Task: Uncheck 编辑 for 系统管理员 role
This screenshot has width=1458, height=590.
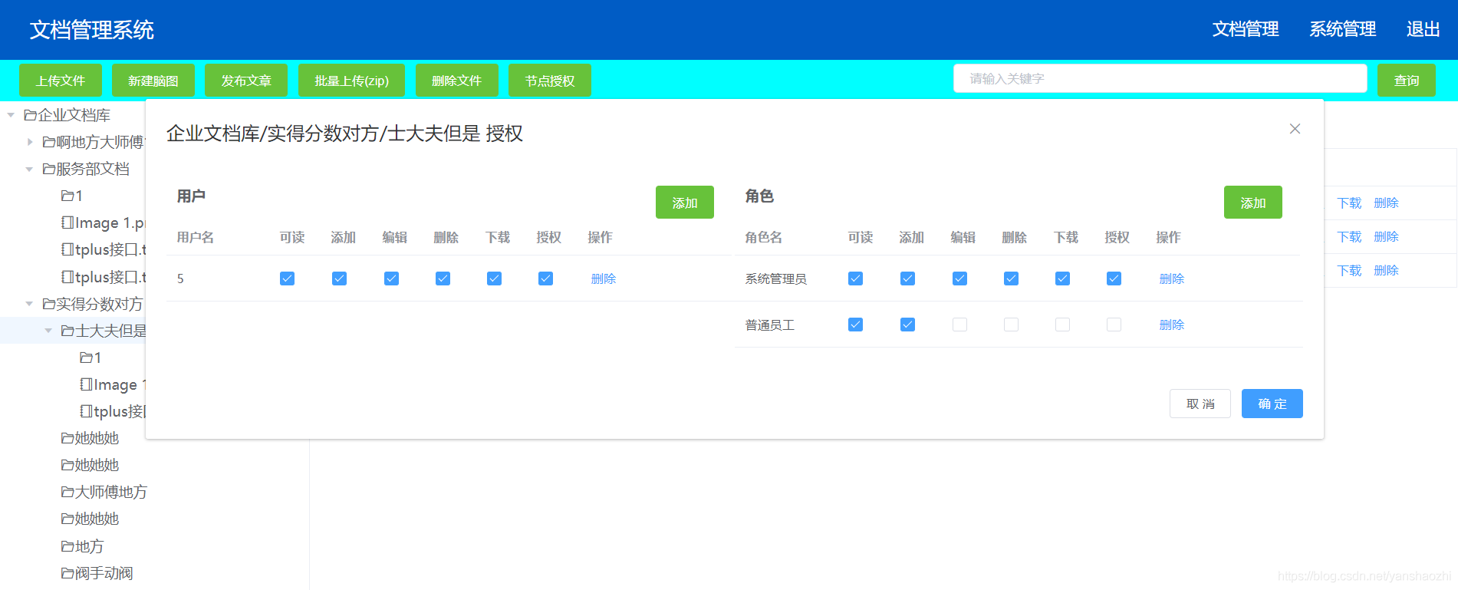Action: pyautogui.click(x=959, y=279)
